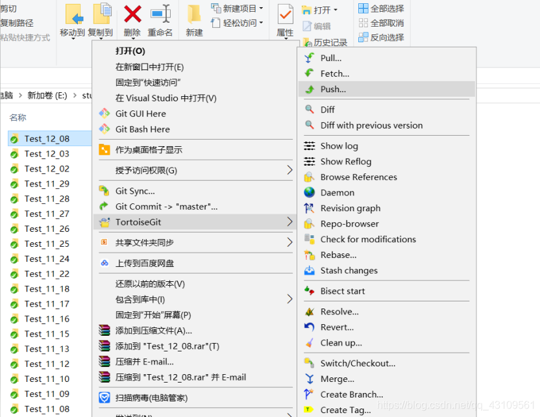Viewport: 540px width, 417px height.
Task: Click the Push icon in submenu
Action: (x=309, y=89)
